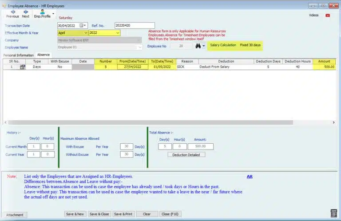Switch to Personal Information tab

point(19,55)
